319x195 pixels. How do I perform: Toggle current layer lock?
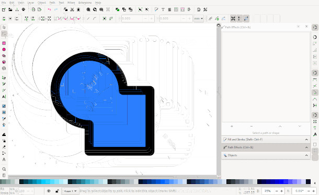point(57,191)
